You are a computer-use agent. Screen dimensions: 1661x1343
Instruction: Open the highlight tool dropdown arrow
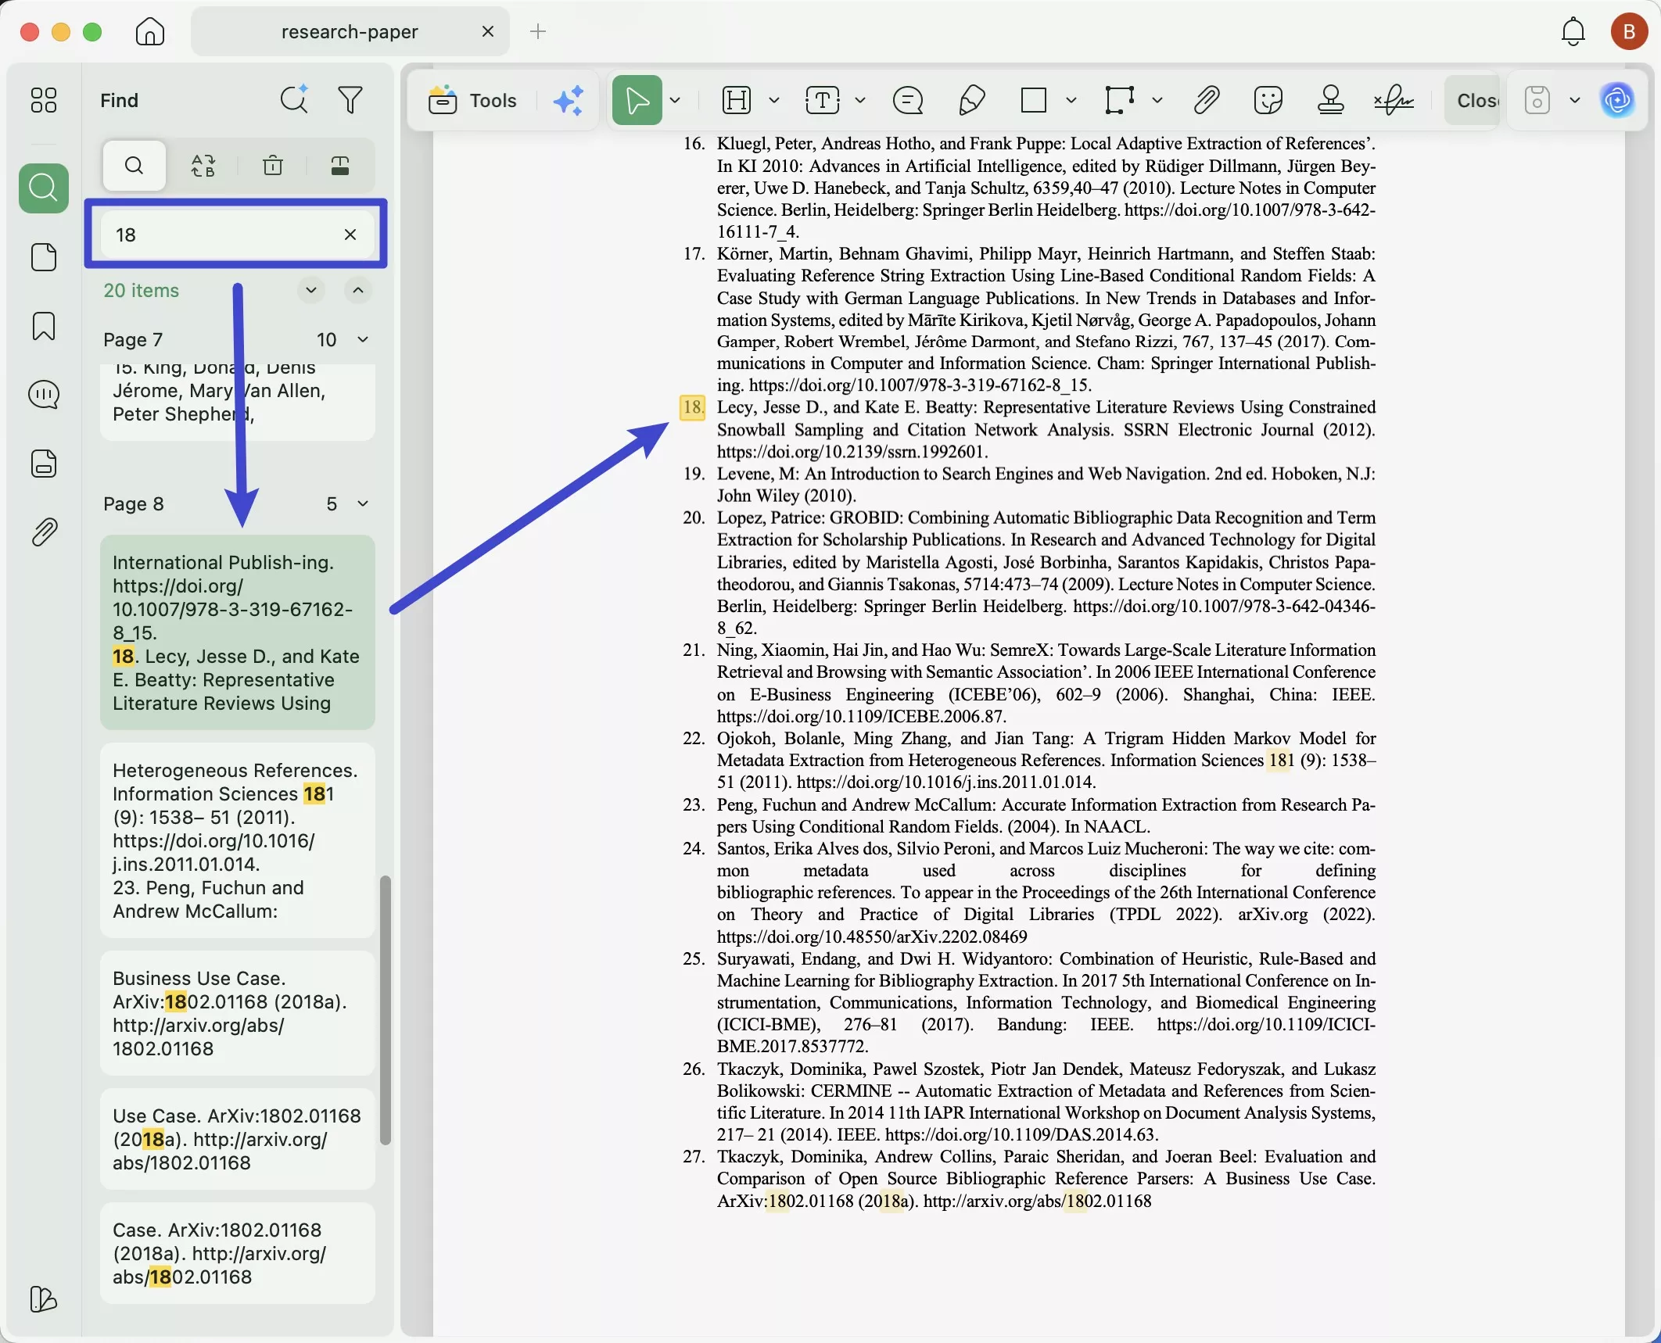[774, 100]
